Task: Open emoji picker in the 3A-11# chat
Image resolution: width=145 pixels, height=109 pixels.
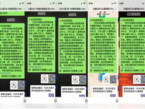Action: point(56,101)
